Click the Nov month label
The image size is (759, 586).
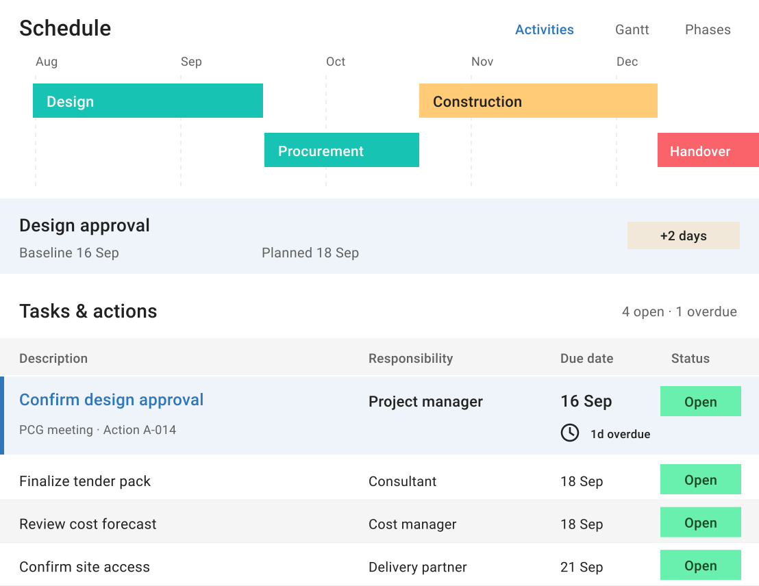tap(482, 62)
